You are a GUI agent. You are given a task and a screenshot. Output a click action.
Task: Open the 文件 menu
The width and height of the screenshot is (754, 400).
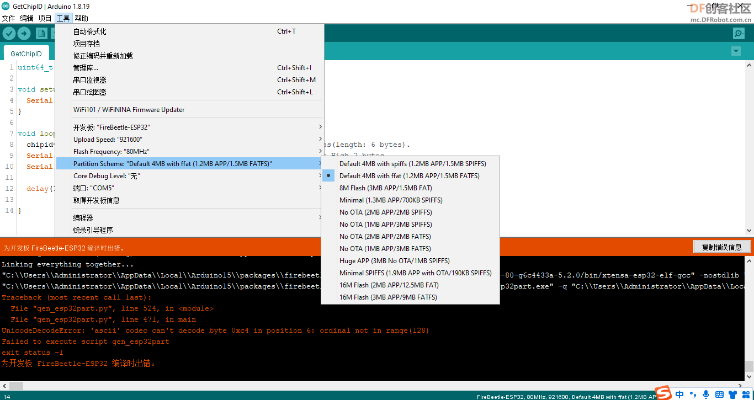pyautogui.click(x=8, y=18)
